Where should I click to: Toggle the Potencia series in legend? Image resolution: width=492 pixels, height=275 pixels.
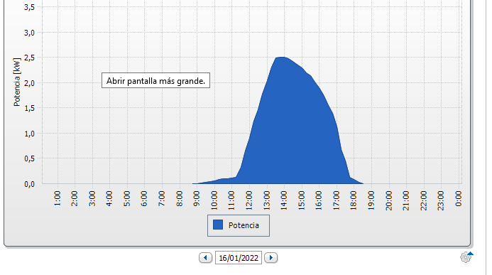tap(239, 225)
